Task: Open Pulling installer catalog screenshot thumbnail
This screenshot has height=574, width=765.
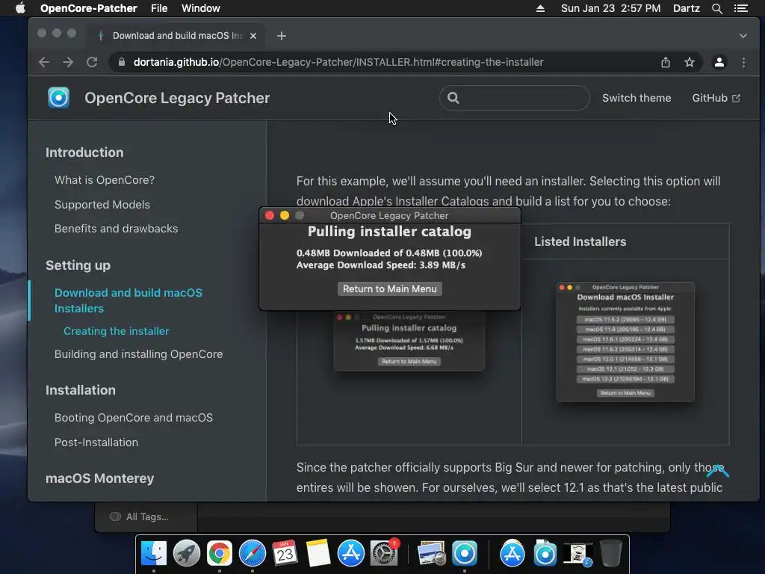Action: pyautogui.click(x=409, y=342)
